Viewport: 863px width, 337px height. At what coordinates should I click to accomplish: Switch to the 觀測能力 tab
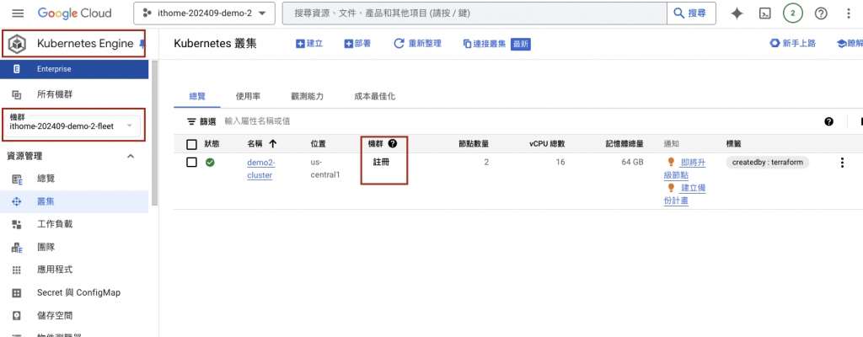307,96
